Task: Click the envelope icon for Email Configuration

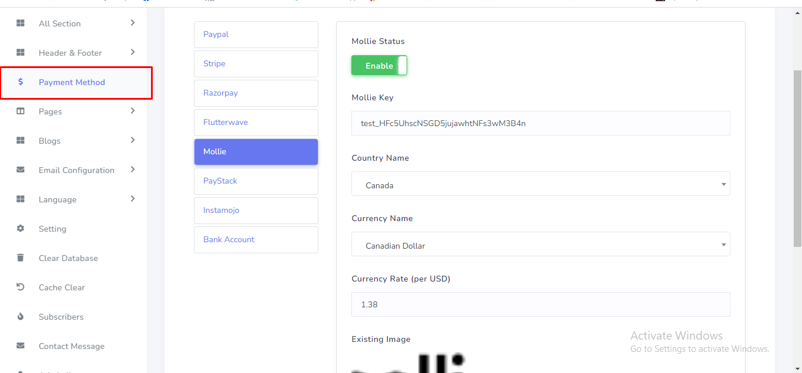Action: (x=21, y=170)
